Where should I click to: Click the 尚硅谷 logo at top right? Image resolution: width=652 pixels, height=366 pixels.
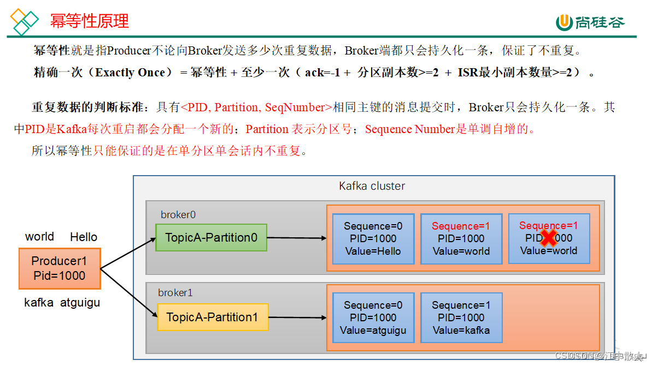click(590, 22)
